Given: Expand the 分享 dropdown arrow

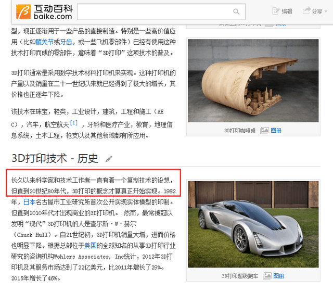Looking at the screenshot, I should coord(326,11).
